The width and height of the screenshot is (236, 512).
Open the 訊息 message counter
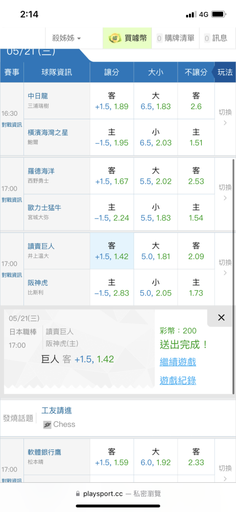pos(216,38)
